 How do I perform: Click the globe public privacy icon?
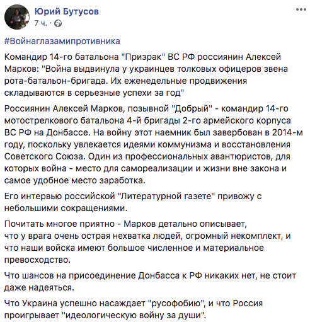(58, 23)
